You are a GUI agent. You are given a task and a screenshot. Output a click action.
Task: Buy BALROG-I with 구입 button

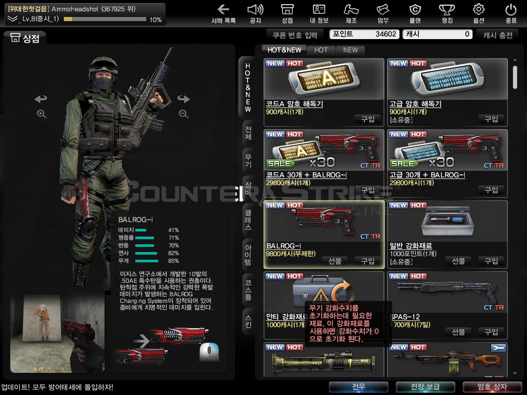point(367,261)
